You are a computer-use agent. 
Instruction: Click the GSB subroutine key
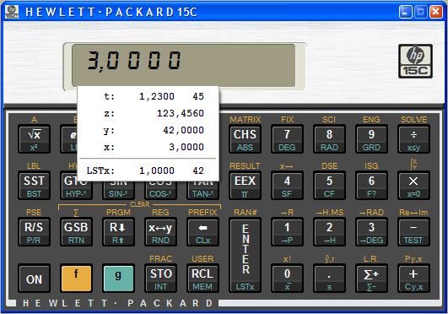[x=76, y=231]
